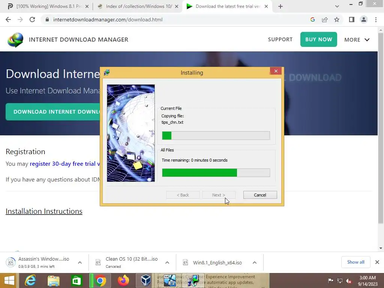
Task: Open Action Center flag in tray
Action: coord(330,280)
